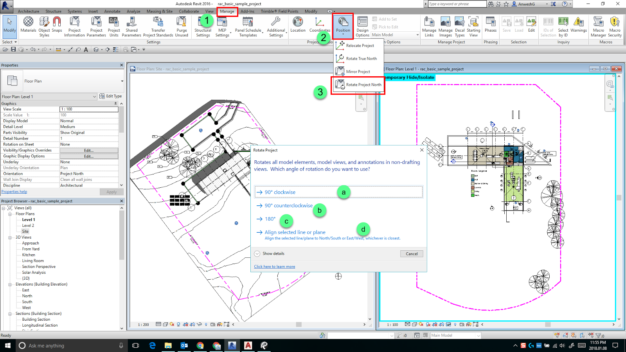Click the Edit Type button
626x352 pixels.
tap(111, 96)
